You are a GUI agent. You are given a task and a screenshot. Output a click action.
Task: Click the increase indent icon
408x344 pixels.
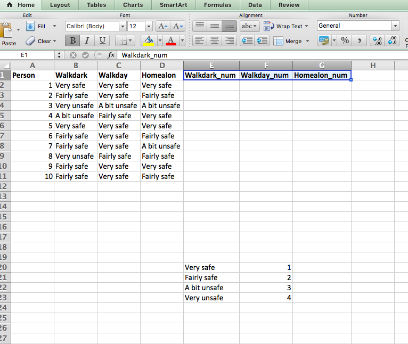(262, 40)
